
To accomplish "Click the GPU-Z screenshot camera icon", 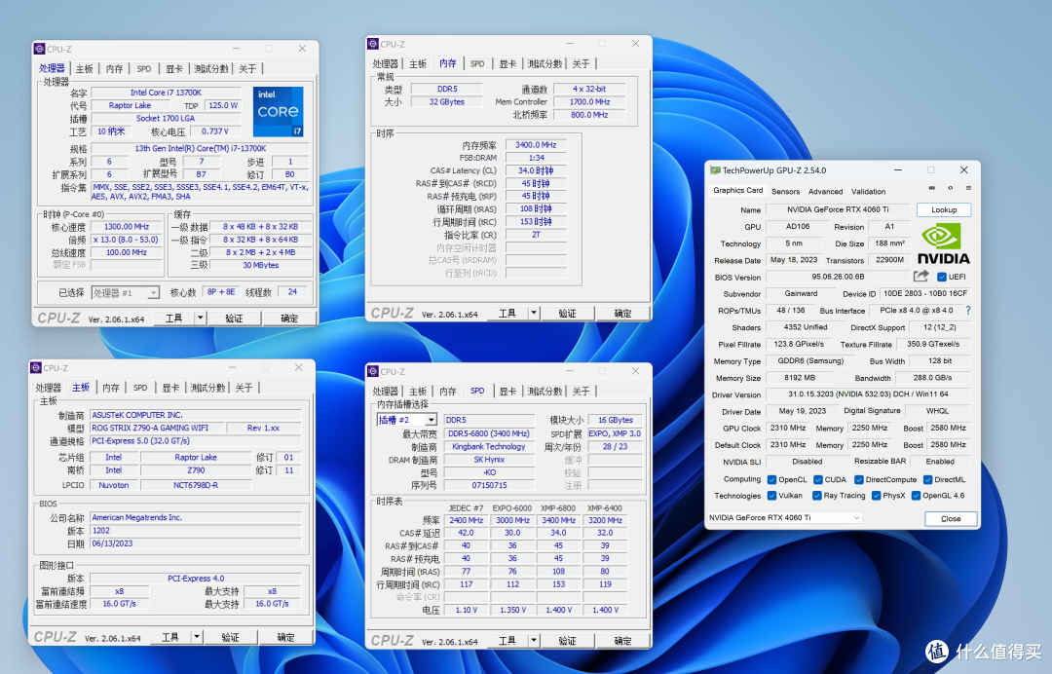I will (x=931, y=188).
